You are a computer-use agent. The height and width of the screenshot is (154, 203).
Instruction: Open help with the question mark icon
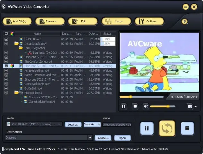point(184,21)
